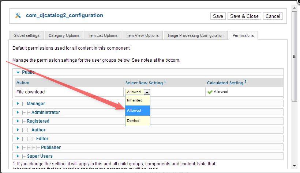Image resolution: width=300 pixels, height=173 pixels.
Task: Open Image Processing Configuration tab
Action: (x=195, y=35)
